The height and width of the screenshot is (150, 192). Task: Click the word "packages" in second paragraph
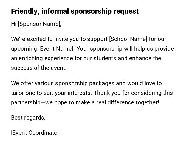point(102,83)
